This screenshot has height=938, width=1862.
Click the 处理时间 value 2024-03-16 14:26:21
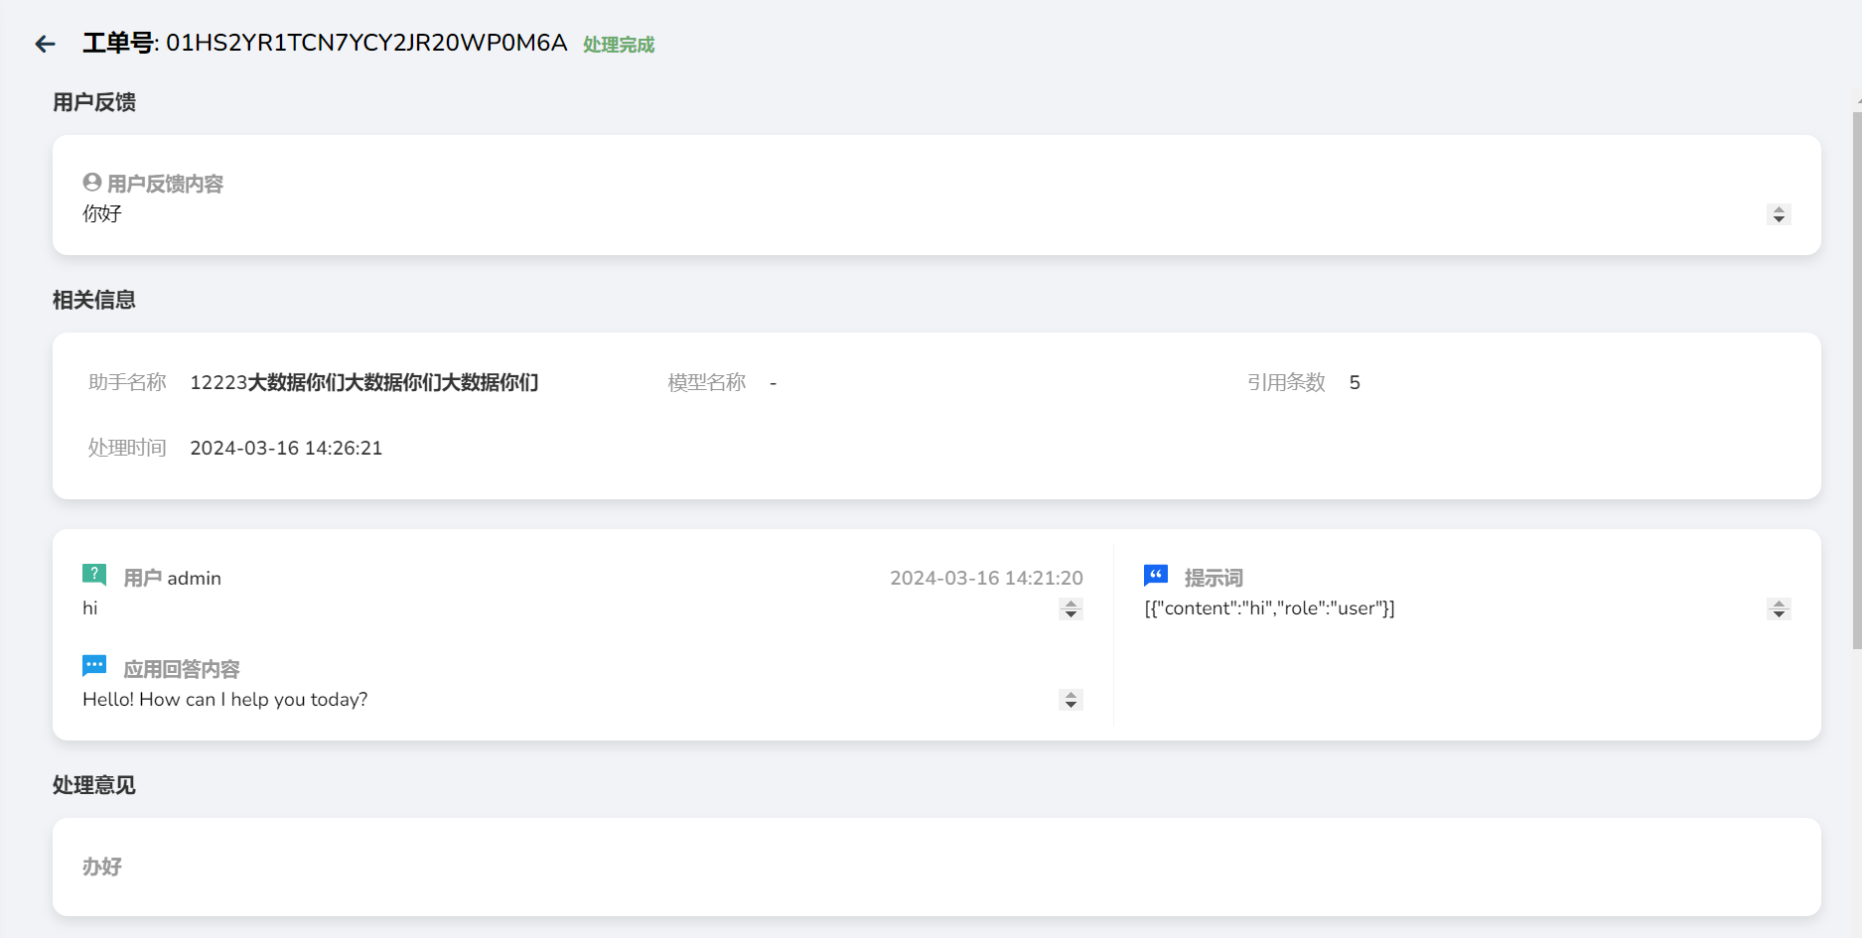click(x=286, y=448)
